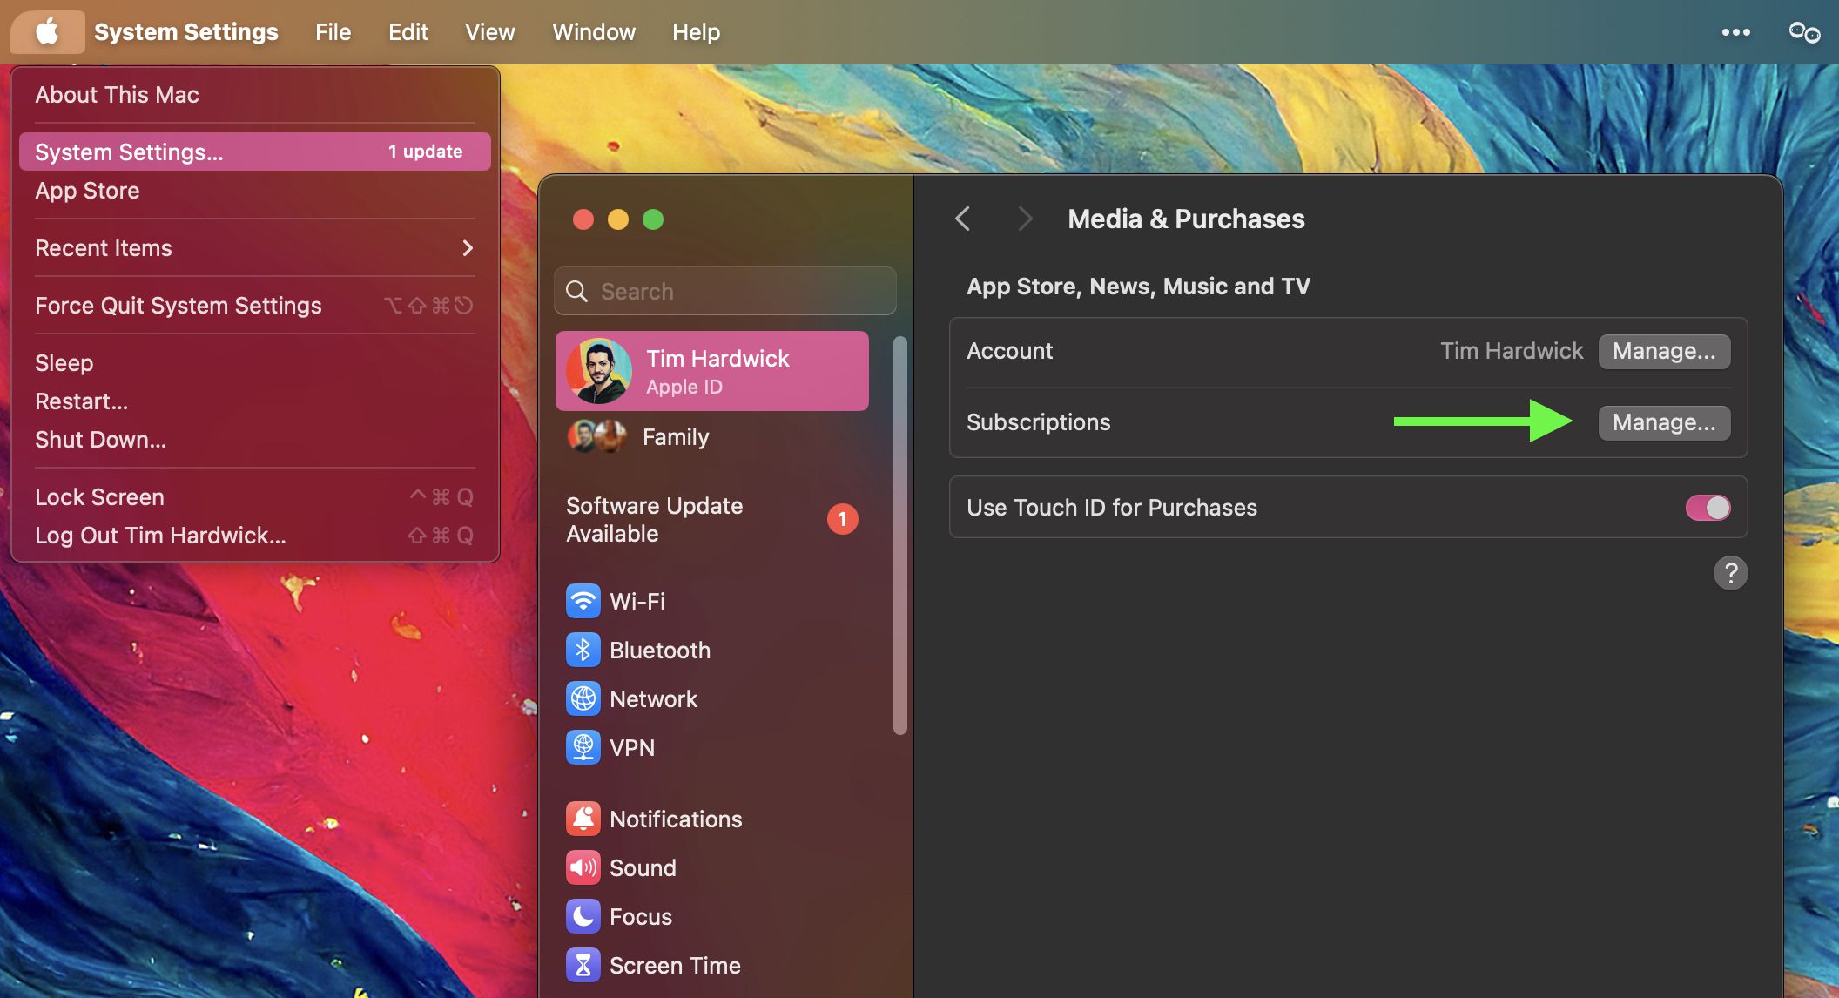The width and height of the screenshot is (1839, 998).
Task: Click Manage next to Subscriptions
Action: [1664, 422]
